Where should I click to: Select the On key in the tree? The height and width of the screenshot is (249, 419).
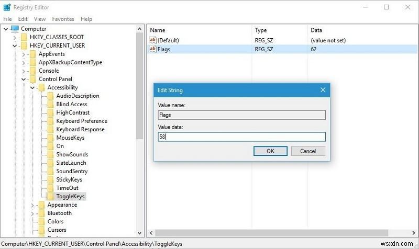[60, 146]
